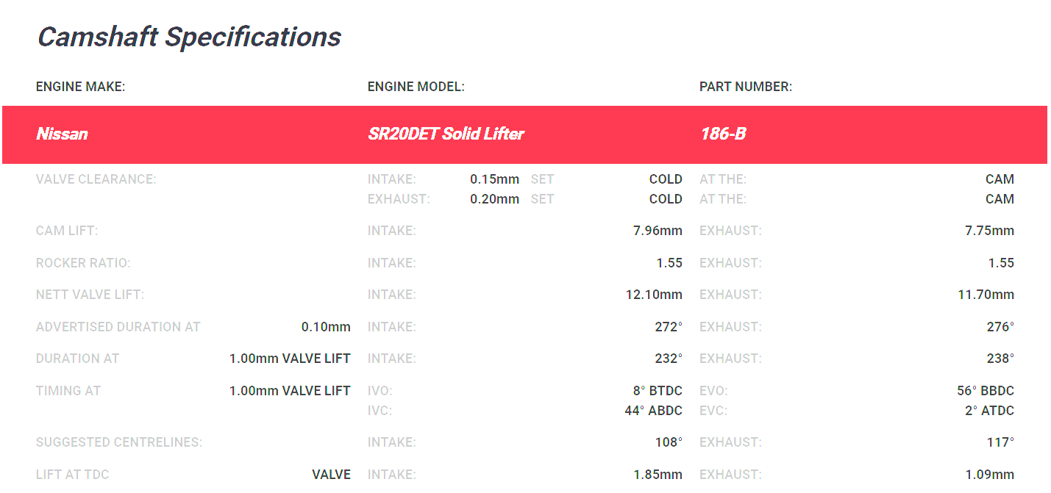This screenshot has width=1051, height=493.
Task: Click the ENGINE MAKE column header
Action: tap(81, 87)
